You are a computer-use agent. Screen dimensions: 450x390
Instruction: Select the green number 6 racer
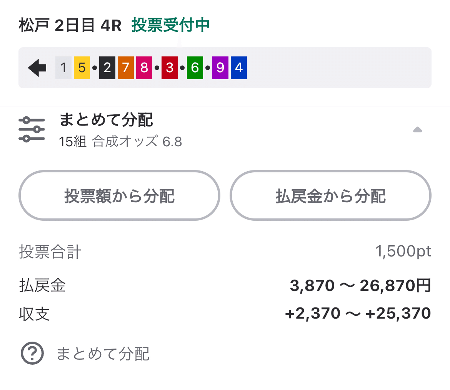pos(195,68)
